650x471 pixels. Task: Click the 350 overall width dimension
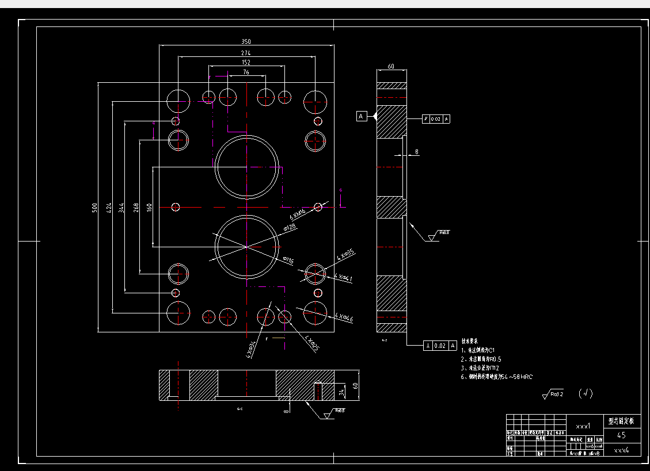point(246,41)
